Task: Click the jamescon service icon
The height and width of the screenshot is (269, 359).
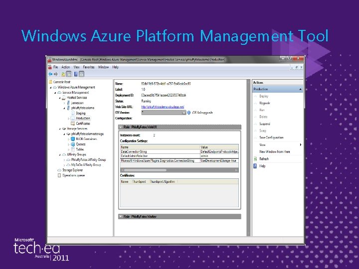Action: 68,103
